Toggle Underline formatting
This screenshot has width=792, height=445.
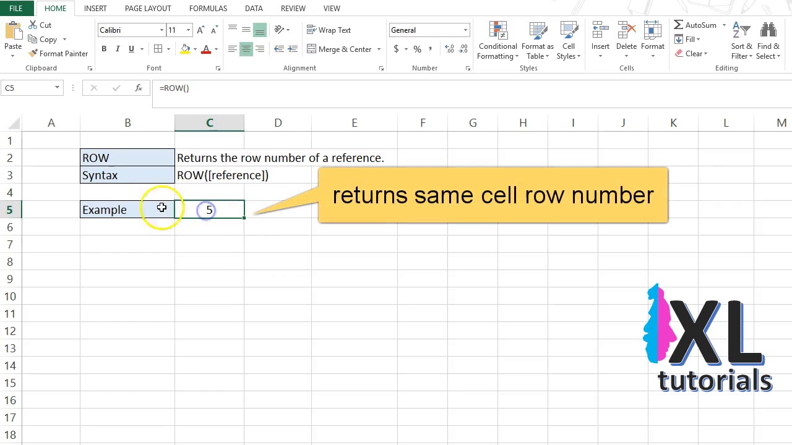(x=131, y=49)
